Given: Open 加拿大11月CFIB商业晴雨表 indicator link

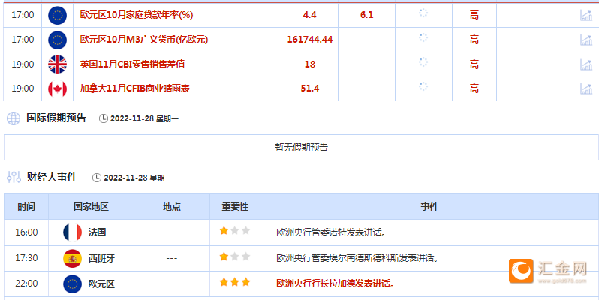Looking at the screenshot, I should coord(135,88).
